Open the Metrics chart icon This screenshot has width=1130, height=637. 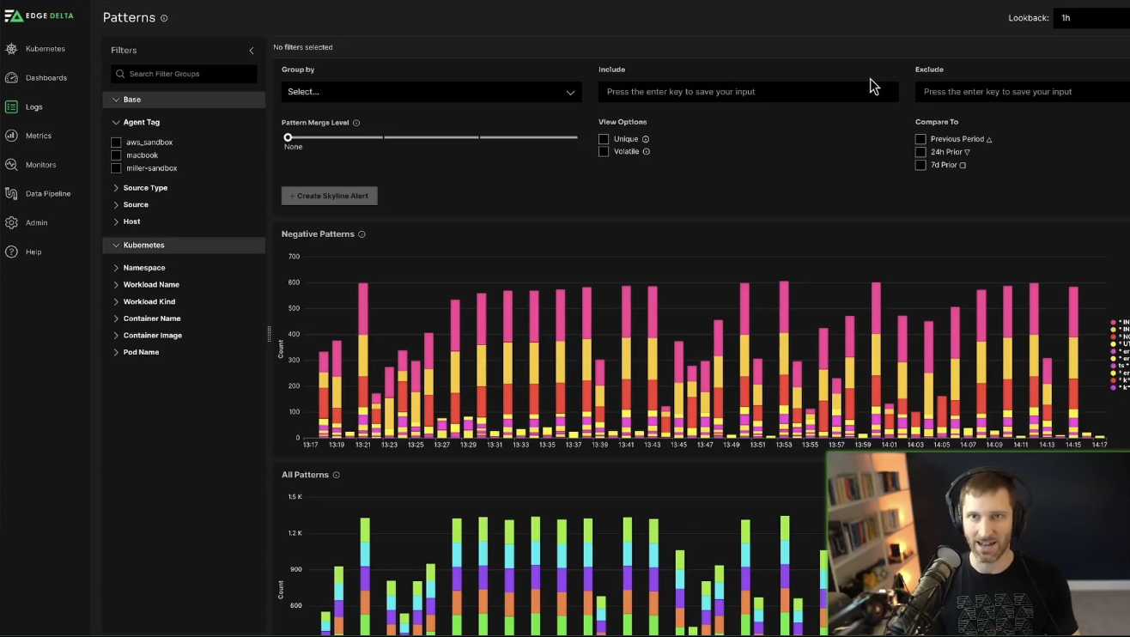point(11,136)
